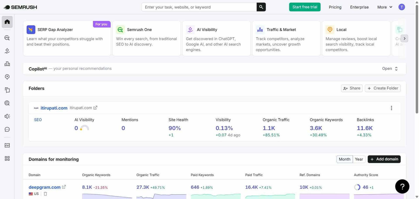This screenshot has width=419, height=199.
Task: Open Backlinks value 11.6K
Action: pyautogui.click(x=365, y=128)
